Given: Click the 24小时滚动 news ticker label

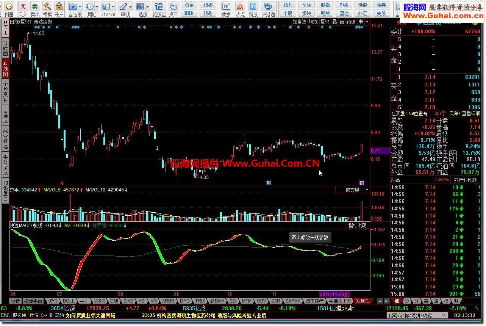Looking at the screenshot, I should pos(52,315).
